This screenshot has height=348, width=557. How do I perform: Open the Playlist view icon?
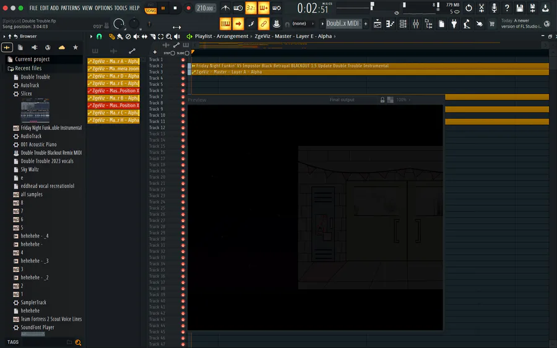pos(378,23)
